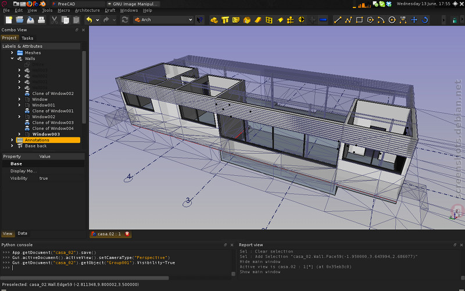This screenshot has width=465, height=291.
Task: Click the Redo arrow icon
Action: [x=106, y=20]
